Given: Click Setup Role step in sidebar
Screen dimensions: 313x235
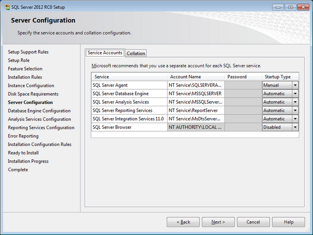Looking at the screenshot, I should (19, 60).
